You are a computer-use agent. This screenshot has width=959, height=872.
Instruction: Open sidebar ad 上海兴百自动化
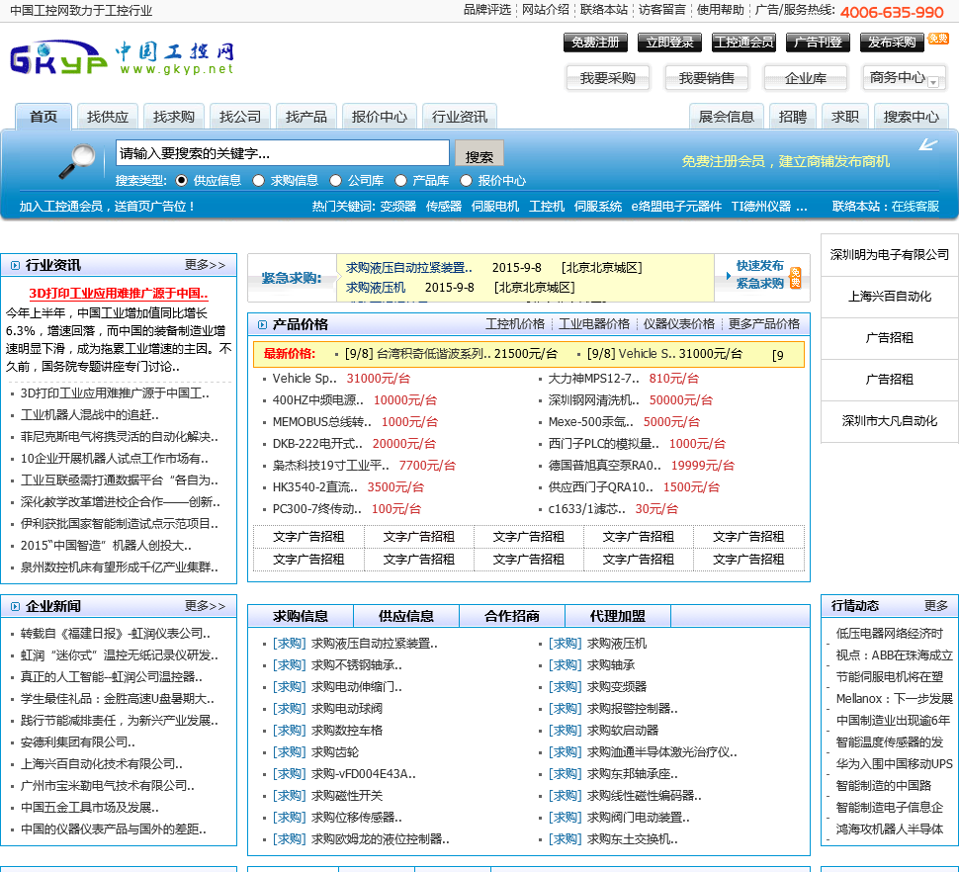pyautogui.click(x=889, y=296)
